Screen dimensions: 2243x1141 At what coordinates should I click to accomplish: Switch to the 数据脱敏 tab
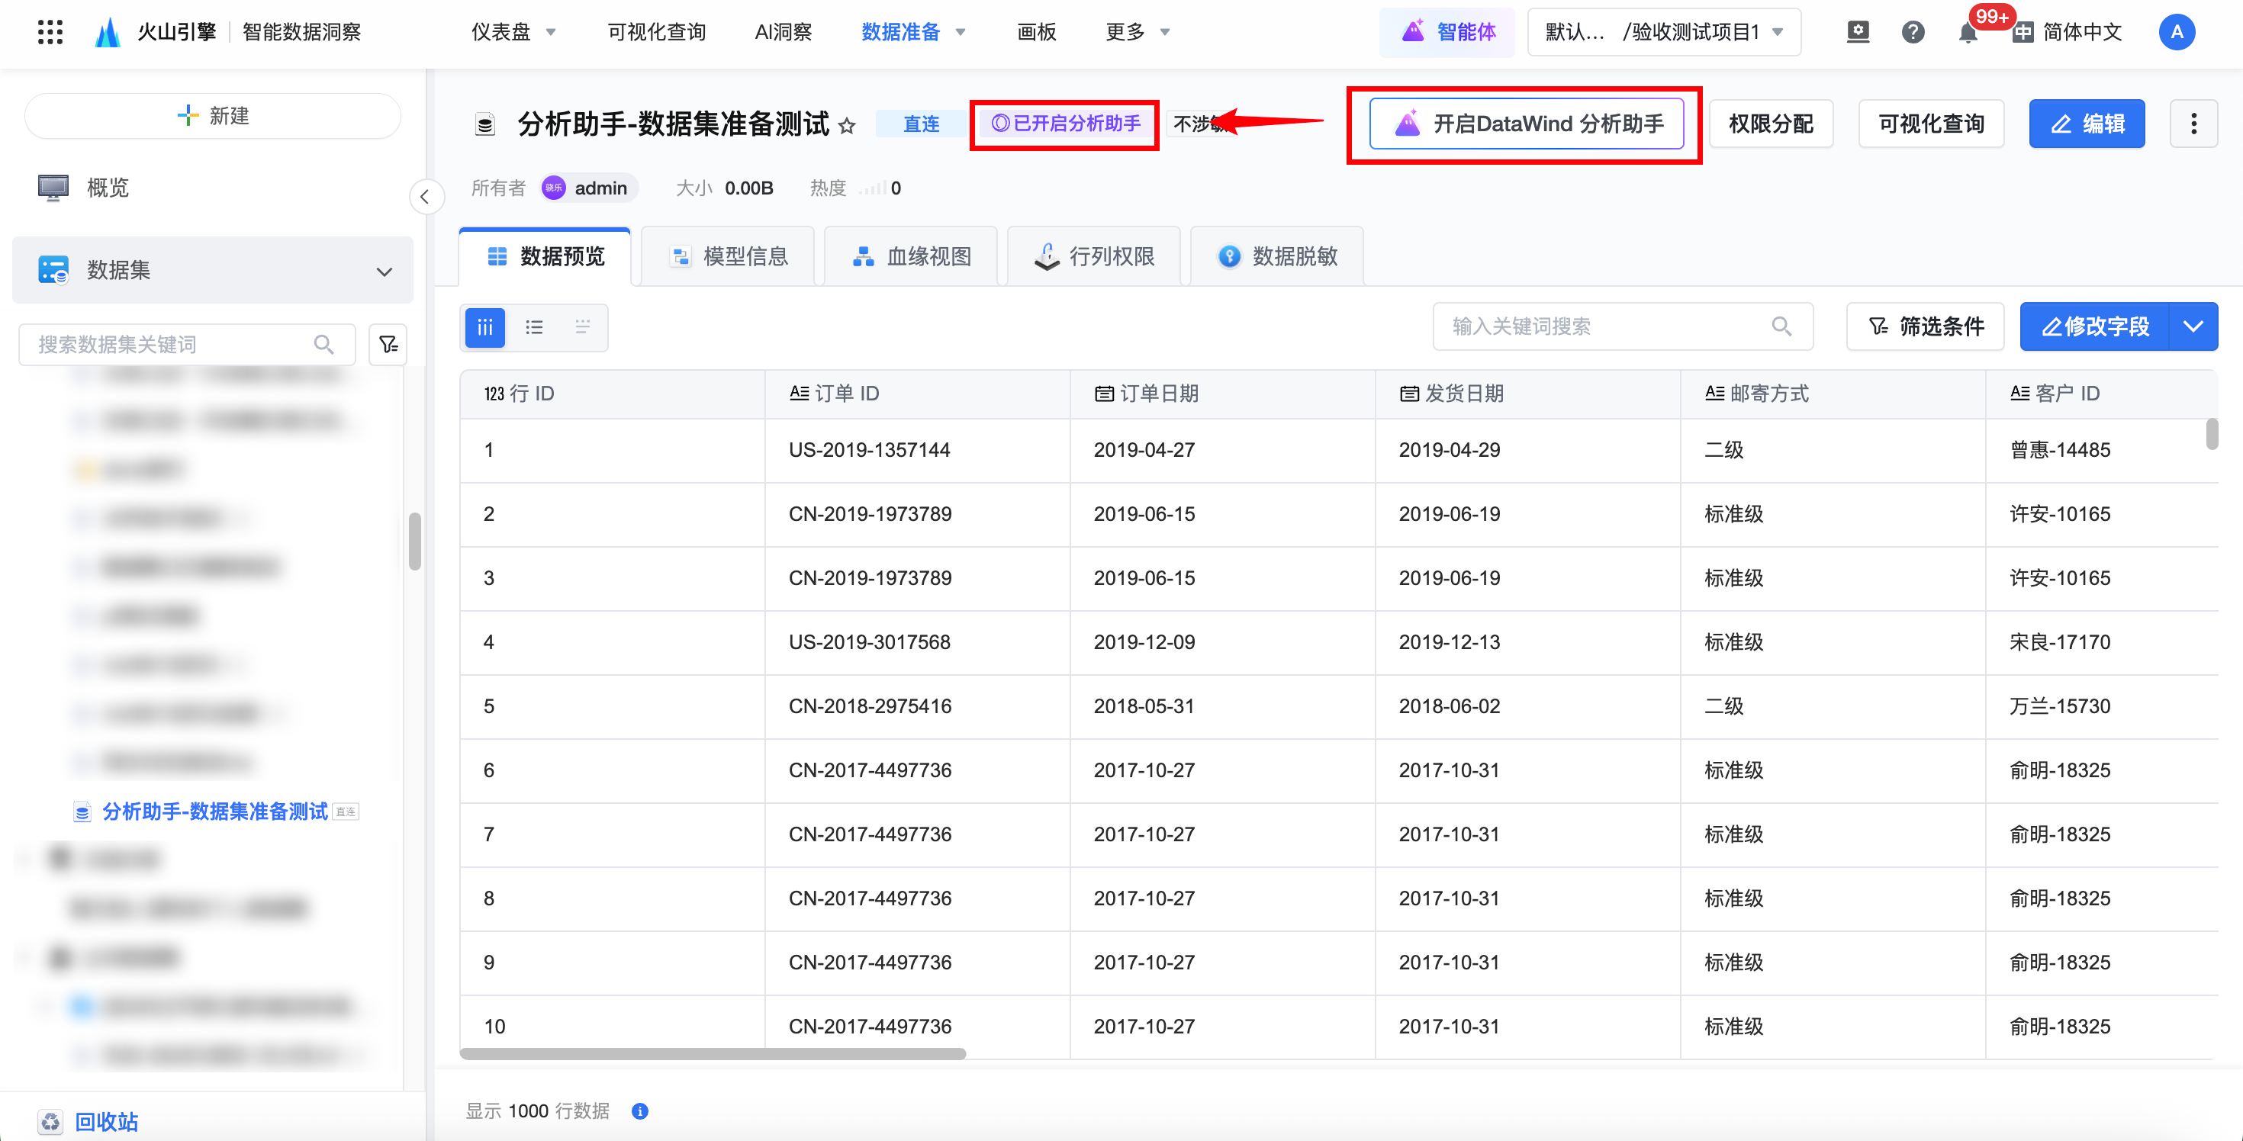(x=1276, y=256)
